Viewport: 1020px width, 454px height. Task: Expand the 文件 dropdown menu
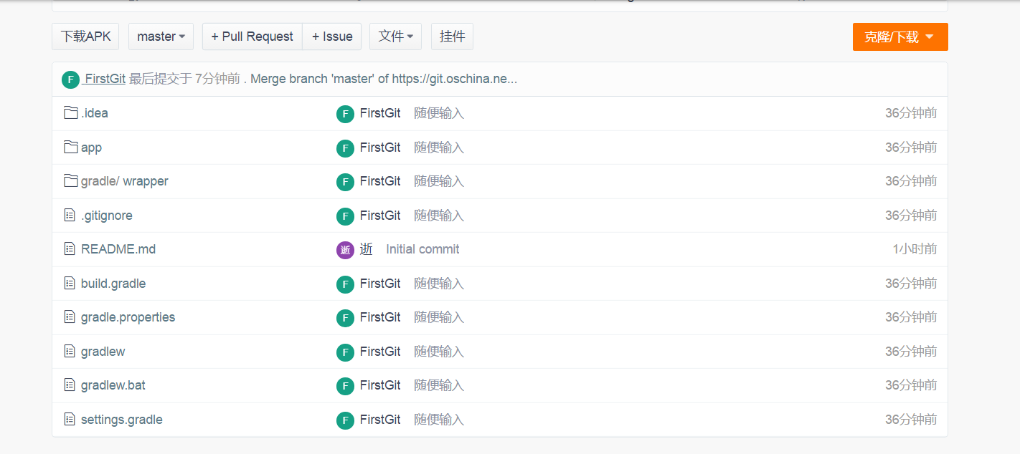(395, 37)
